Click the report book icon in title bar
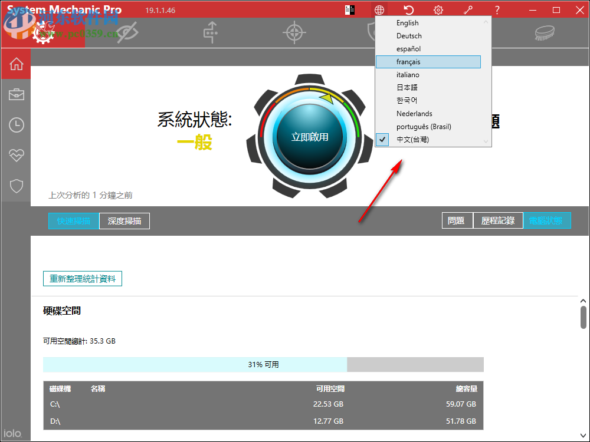The height and width of the screenshot is (442, 590). [349, 9]
